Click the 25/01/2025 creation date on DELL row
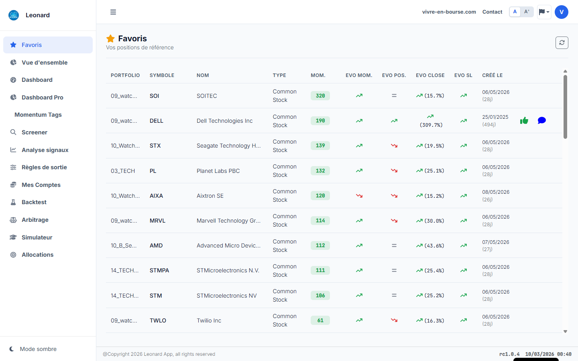The height and width of the screenshot is (361, 578). click(495, 117)
